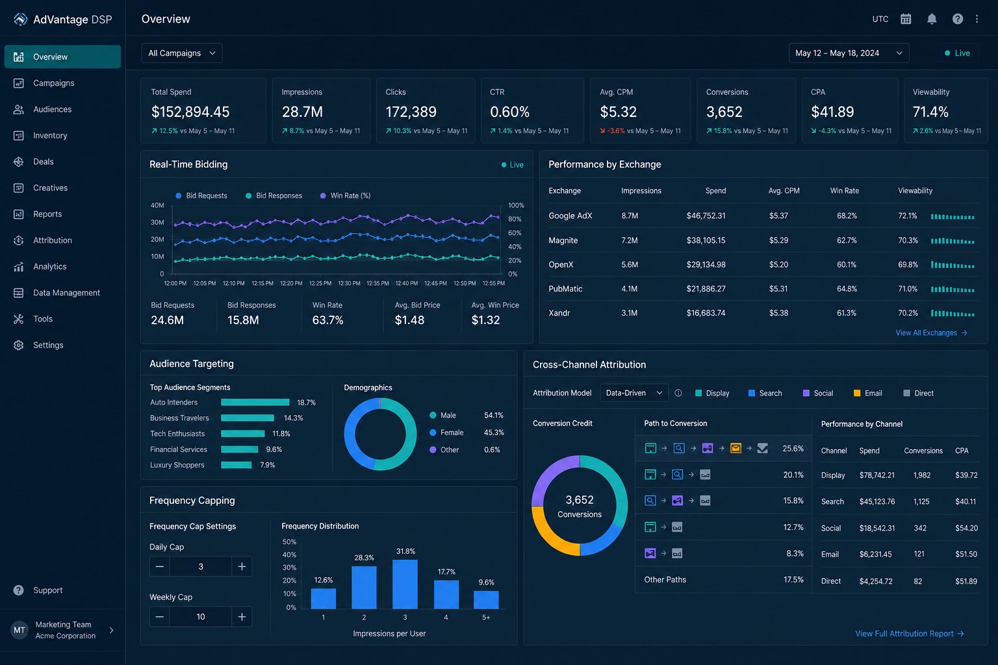998x665 pixels.
Task: Click the Creatives sidebar icon
Action: (19, 188)
